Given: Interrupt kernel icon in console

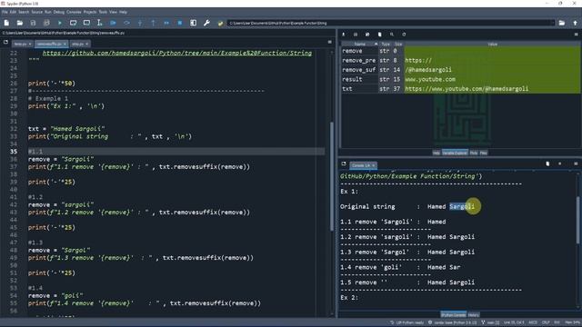Looking at the screenshot, I should 560,163.
